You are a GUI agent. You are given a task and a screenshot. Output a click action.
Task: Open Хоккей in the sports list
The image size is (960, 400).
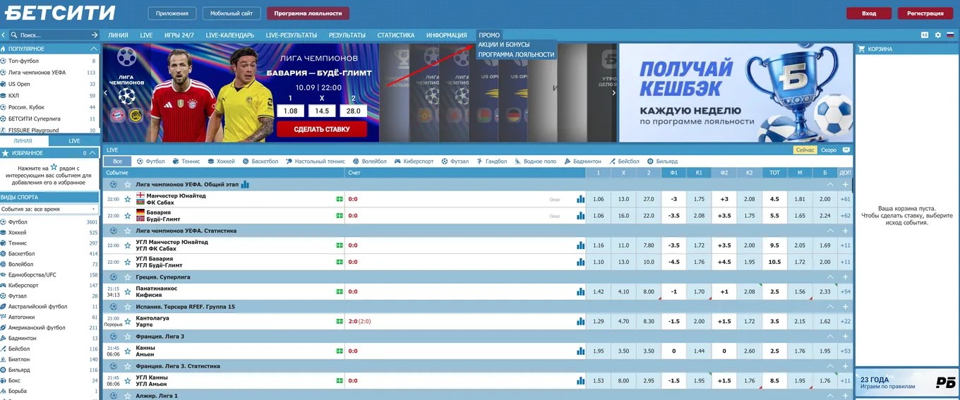[18, 232]
